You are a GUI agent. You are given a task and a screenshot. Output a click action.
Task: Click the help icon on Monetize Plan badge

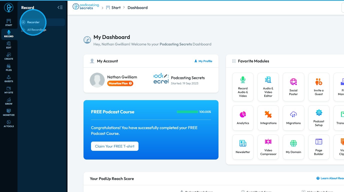coord(130,83)
